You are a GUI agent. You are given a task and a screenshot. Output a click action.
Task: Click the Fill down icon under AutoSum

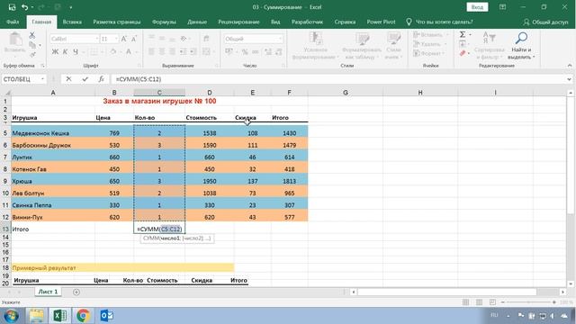click(x=463, y=44)
